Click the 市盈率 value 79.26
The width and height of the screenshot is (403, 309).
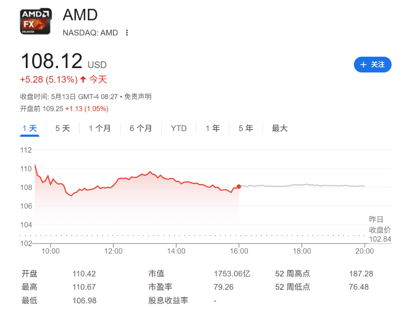click(x=224, y=287)
